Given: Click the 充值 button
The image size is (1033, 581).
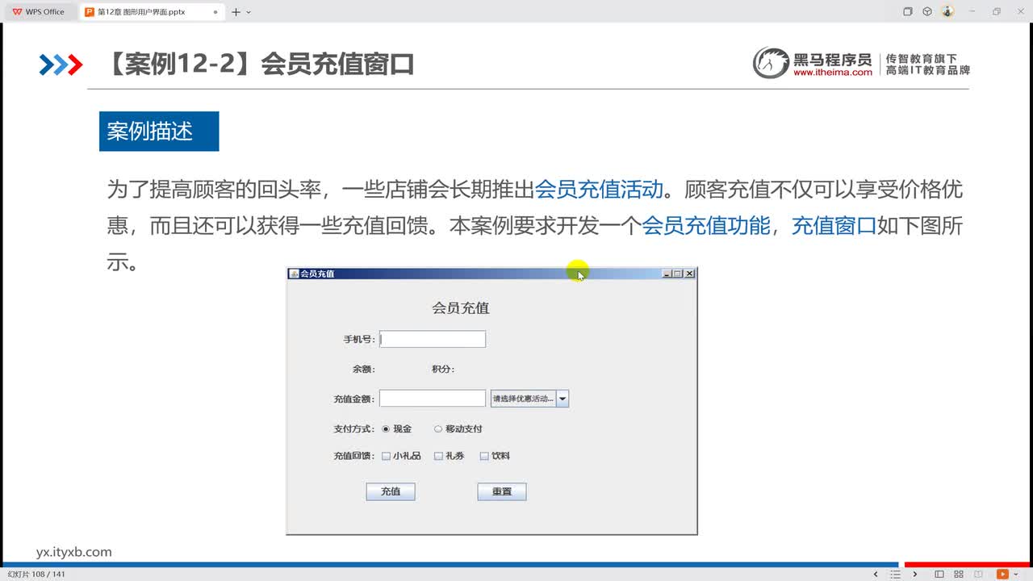Looking at the screenshot, I should tap(391, 491).
